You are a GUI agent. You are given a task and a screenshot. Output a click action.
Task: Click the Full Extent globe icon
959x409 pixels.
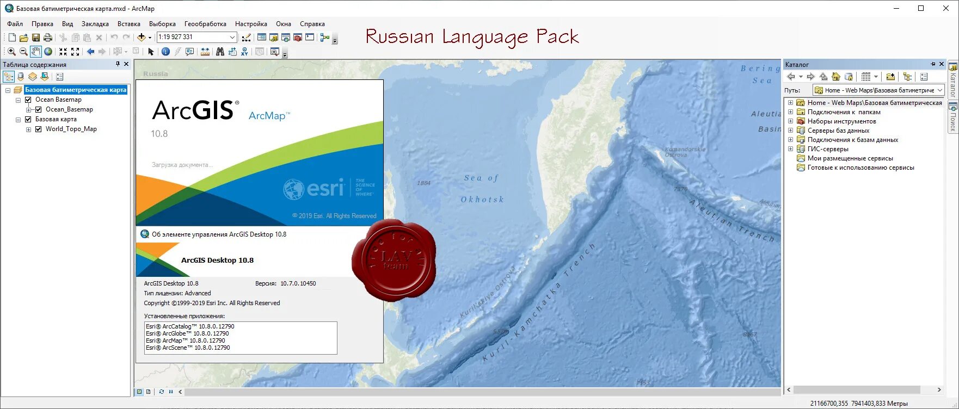pyautogui.click(x=48, y=52)
